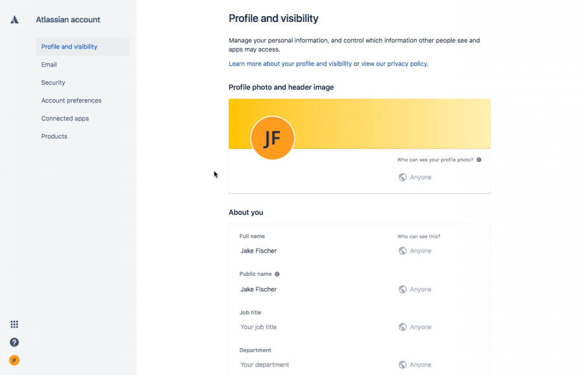Click the JF profile photo on the header image
This screenshot has height=375, width=583.
[273, 138]
